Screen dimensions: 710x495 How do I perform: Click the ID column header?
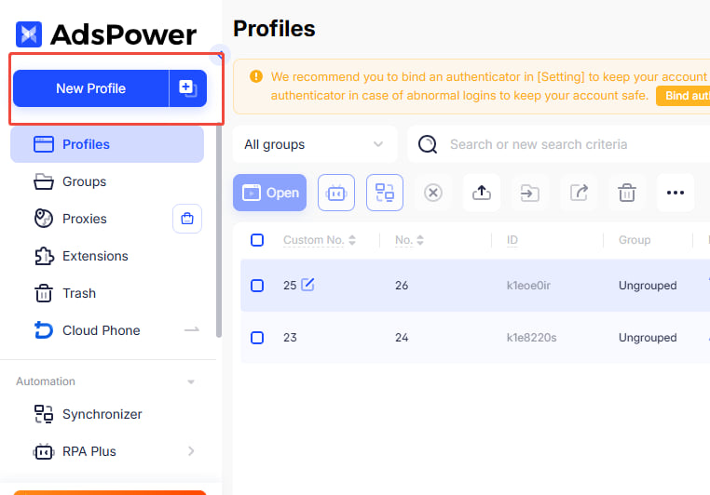[512, 240]
